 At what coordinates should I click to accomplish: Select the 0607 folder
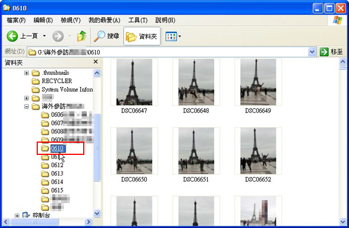[52, 123]
